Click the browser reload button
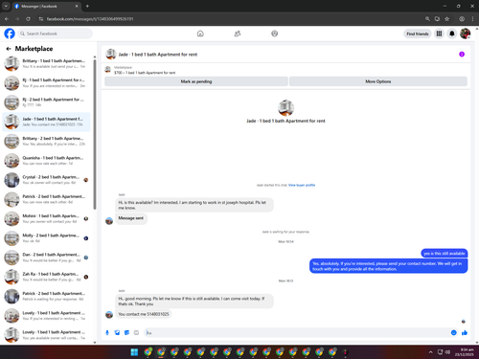Viewport: 479px width, 359px height. coord(28,19)
